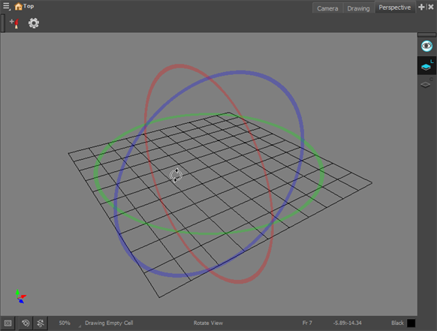Expand the small arrow beside zoom percentage
Image resolution: width=437 pixels, height=331 pixels.
click(x=80, y=326)
